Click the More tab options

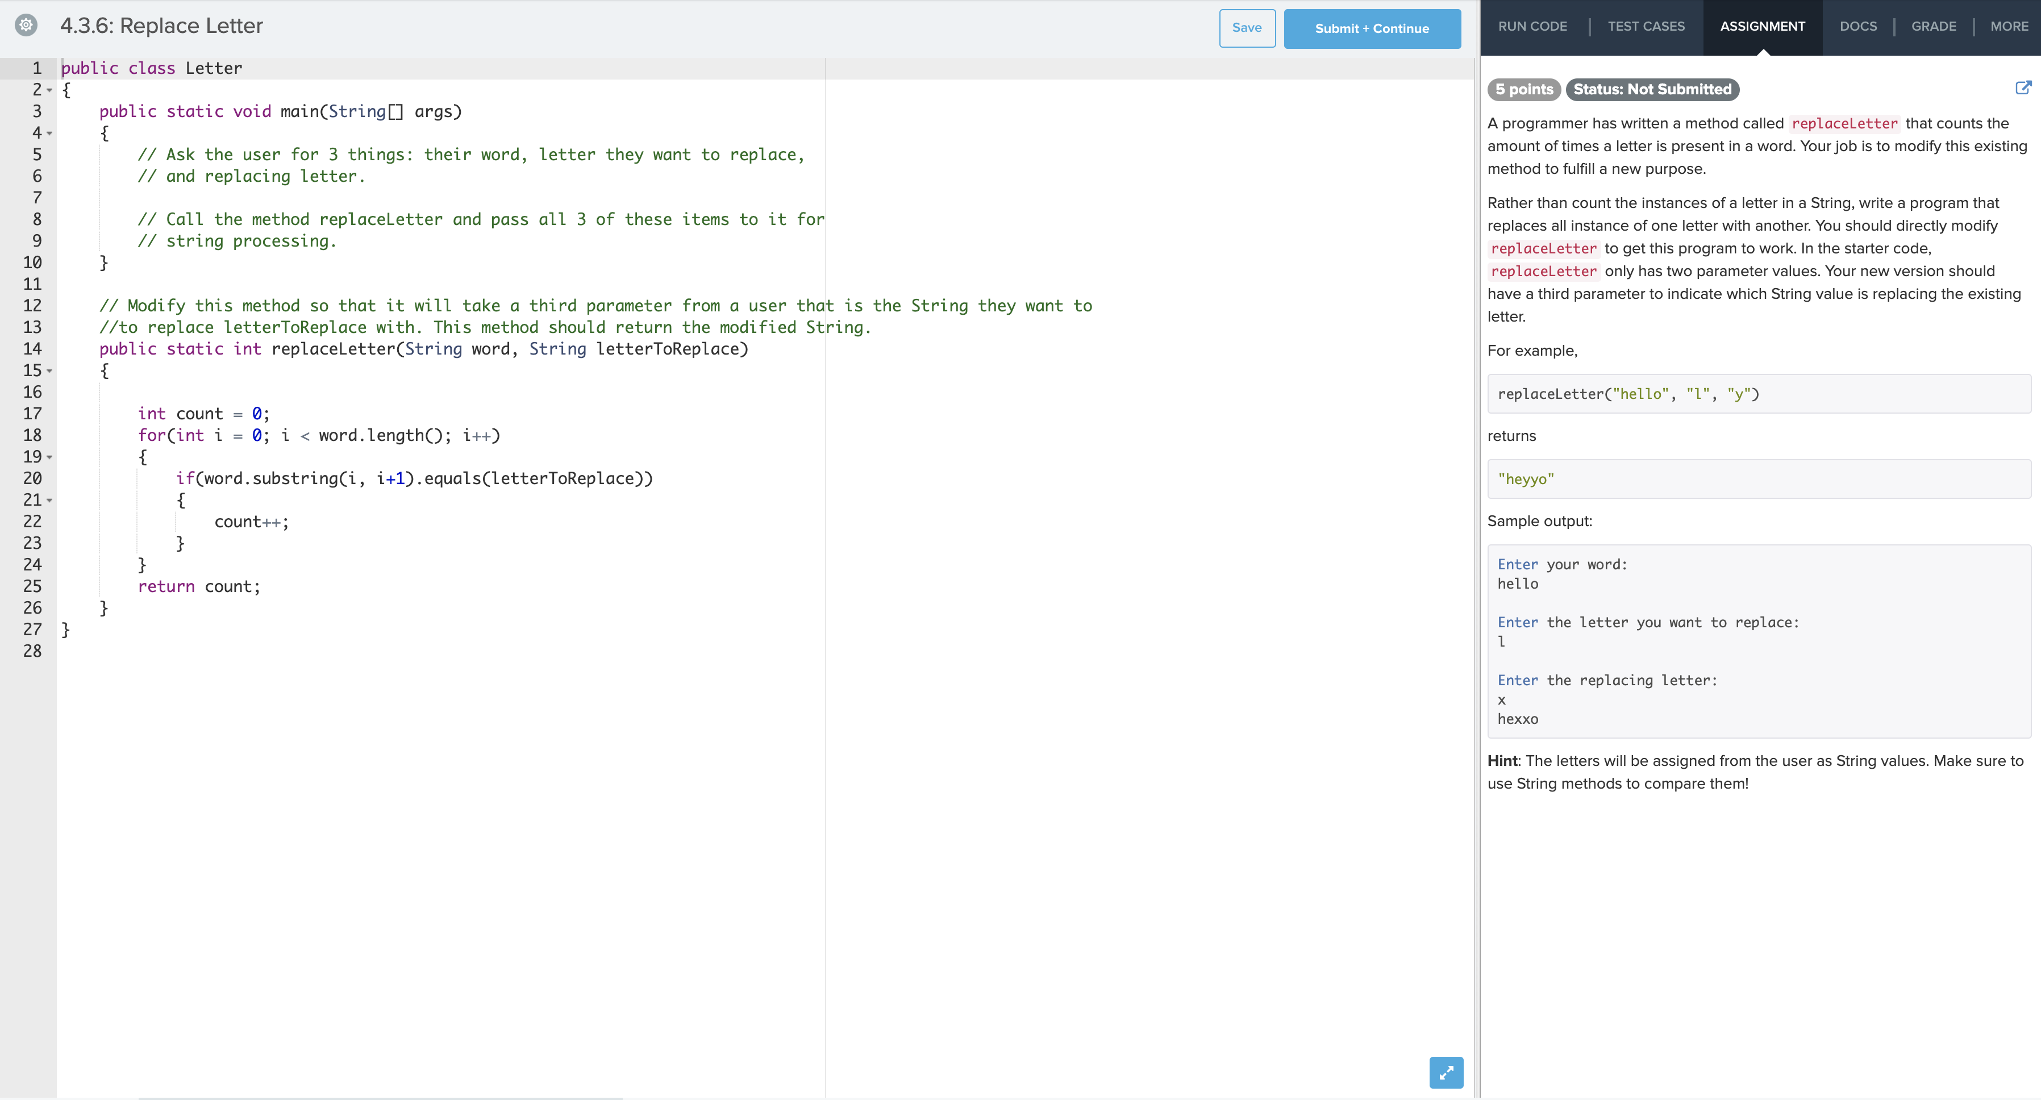click(x=2009, y=24)
